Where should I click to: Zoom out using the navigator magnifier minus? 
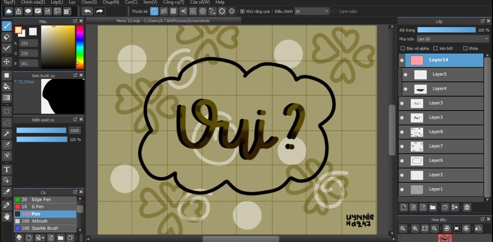[435, 228]
